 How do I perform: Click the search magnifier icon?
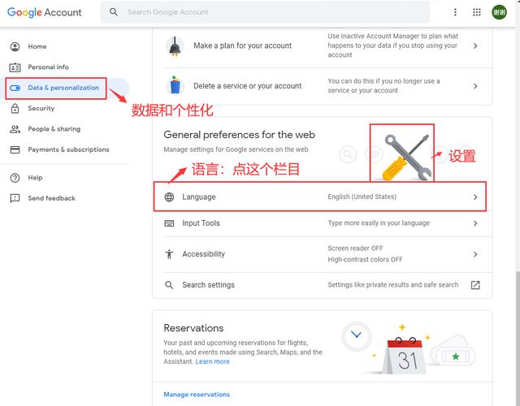tap(113, 12)
